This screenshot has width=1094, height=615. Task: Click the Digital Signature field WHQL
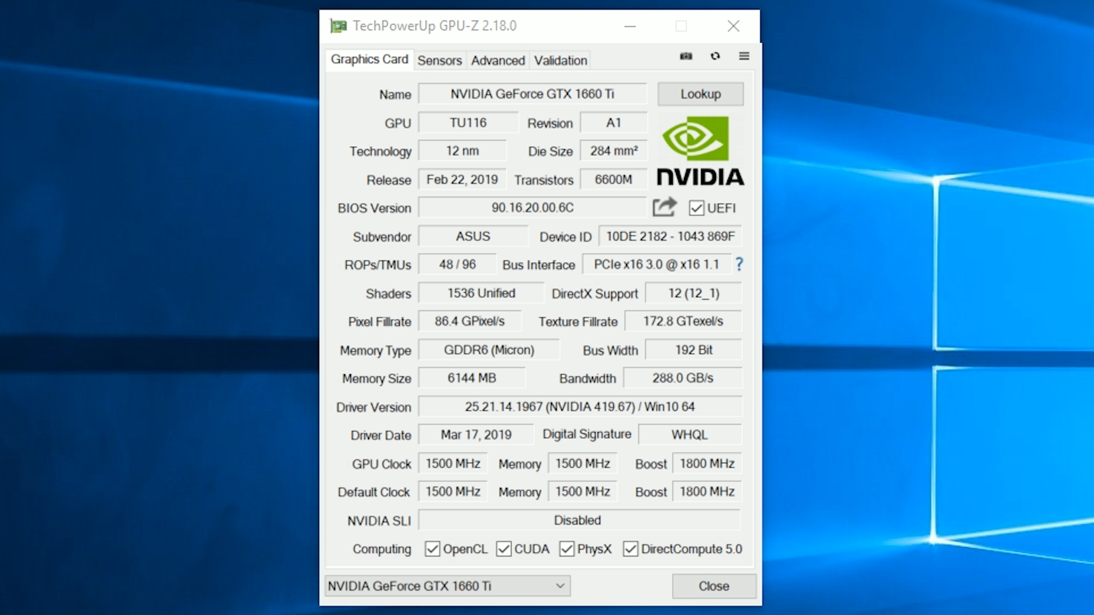click(690, 435)
